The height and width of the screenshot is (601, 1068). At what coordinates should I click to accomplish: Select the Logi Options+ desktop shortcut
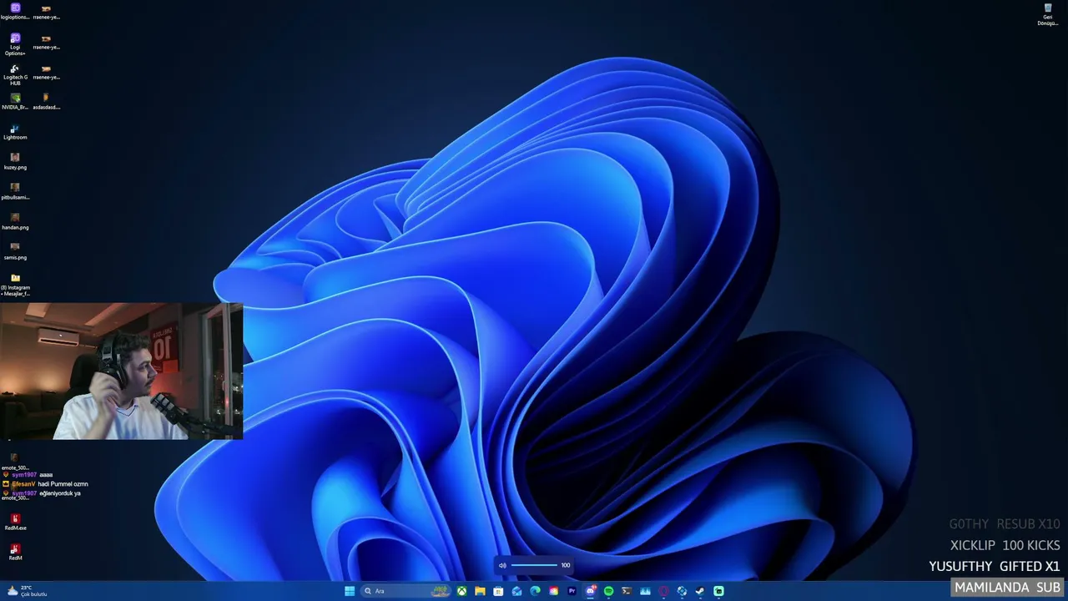pyautogui.click(x=15, y=44)
